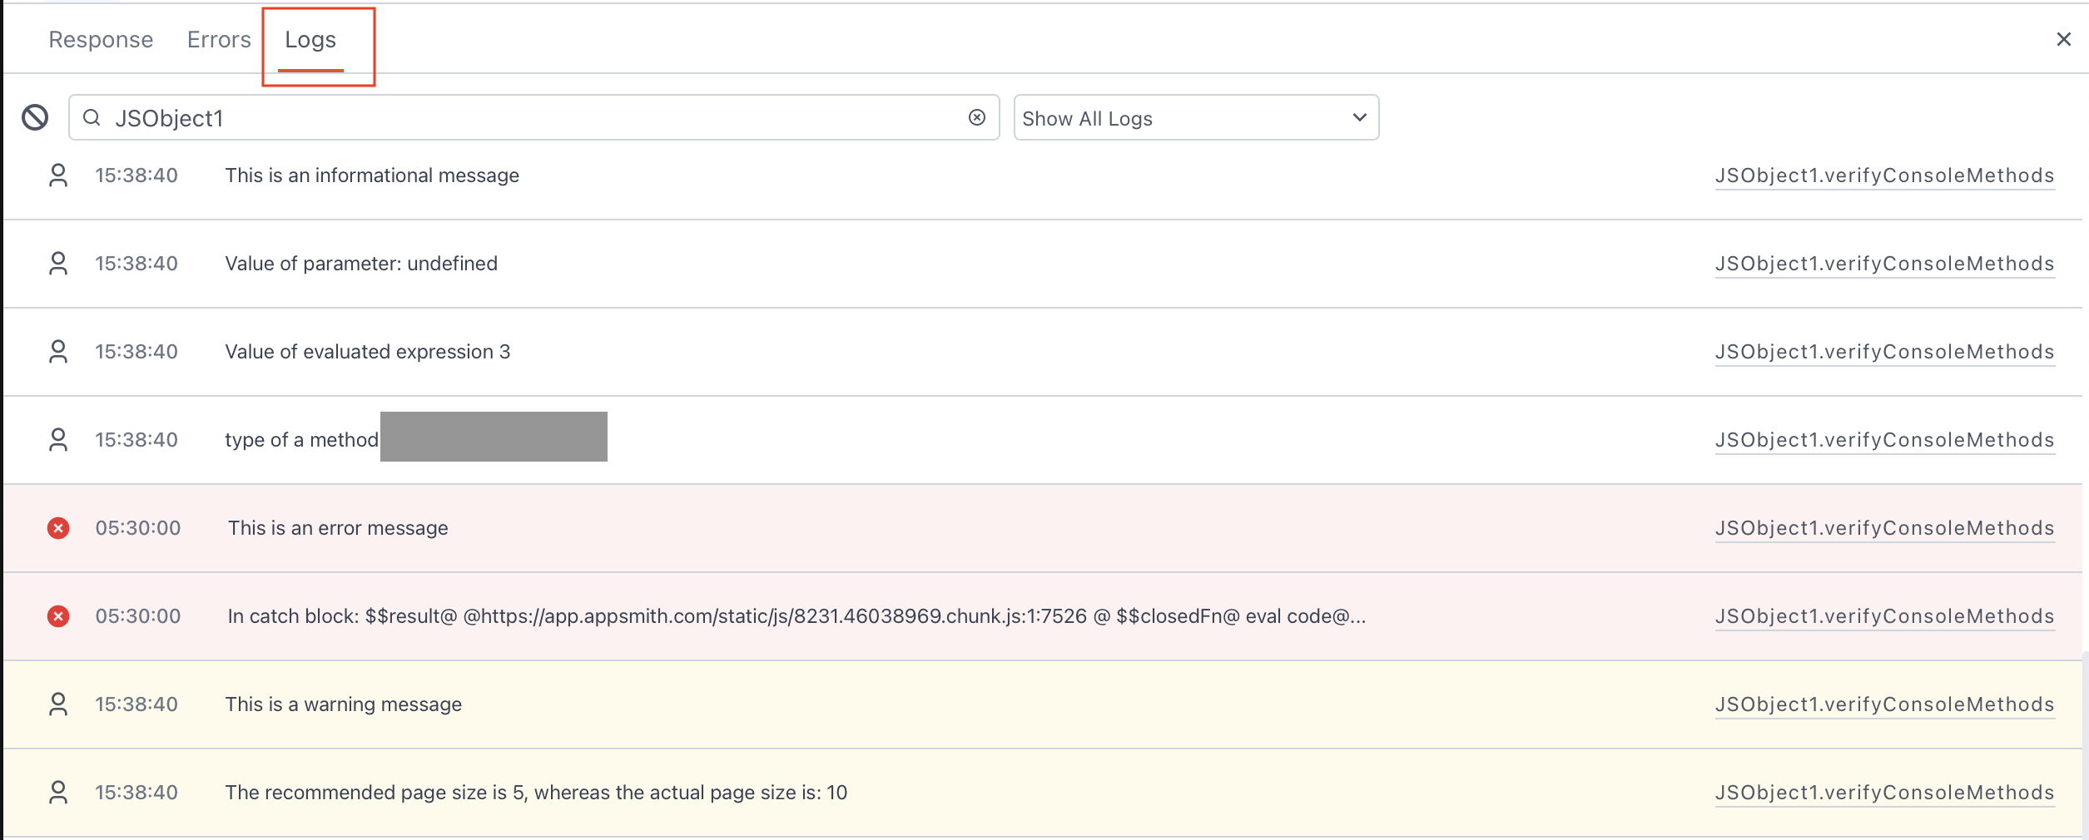This screenshot has width=2089, height=840.
Task: Clear all logs with the ban icon
Action: (35, 117)
